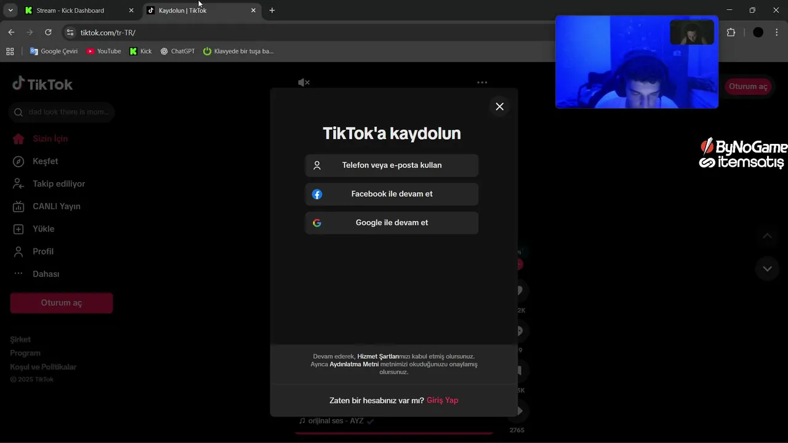Screen dimensions: 788x443
Task: Open ChatGPT bookmark
Action: point(177,52)
